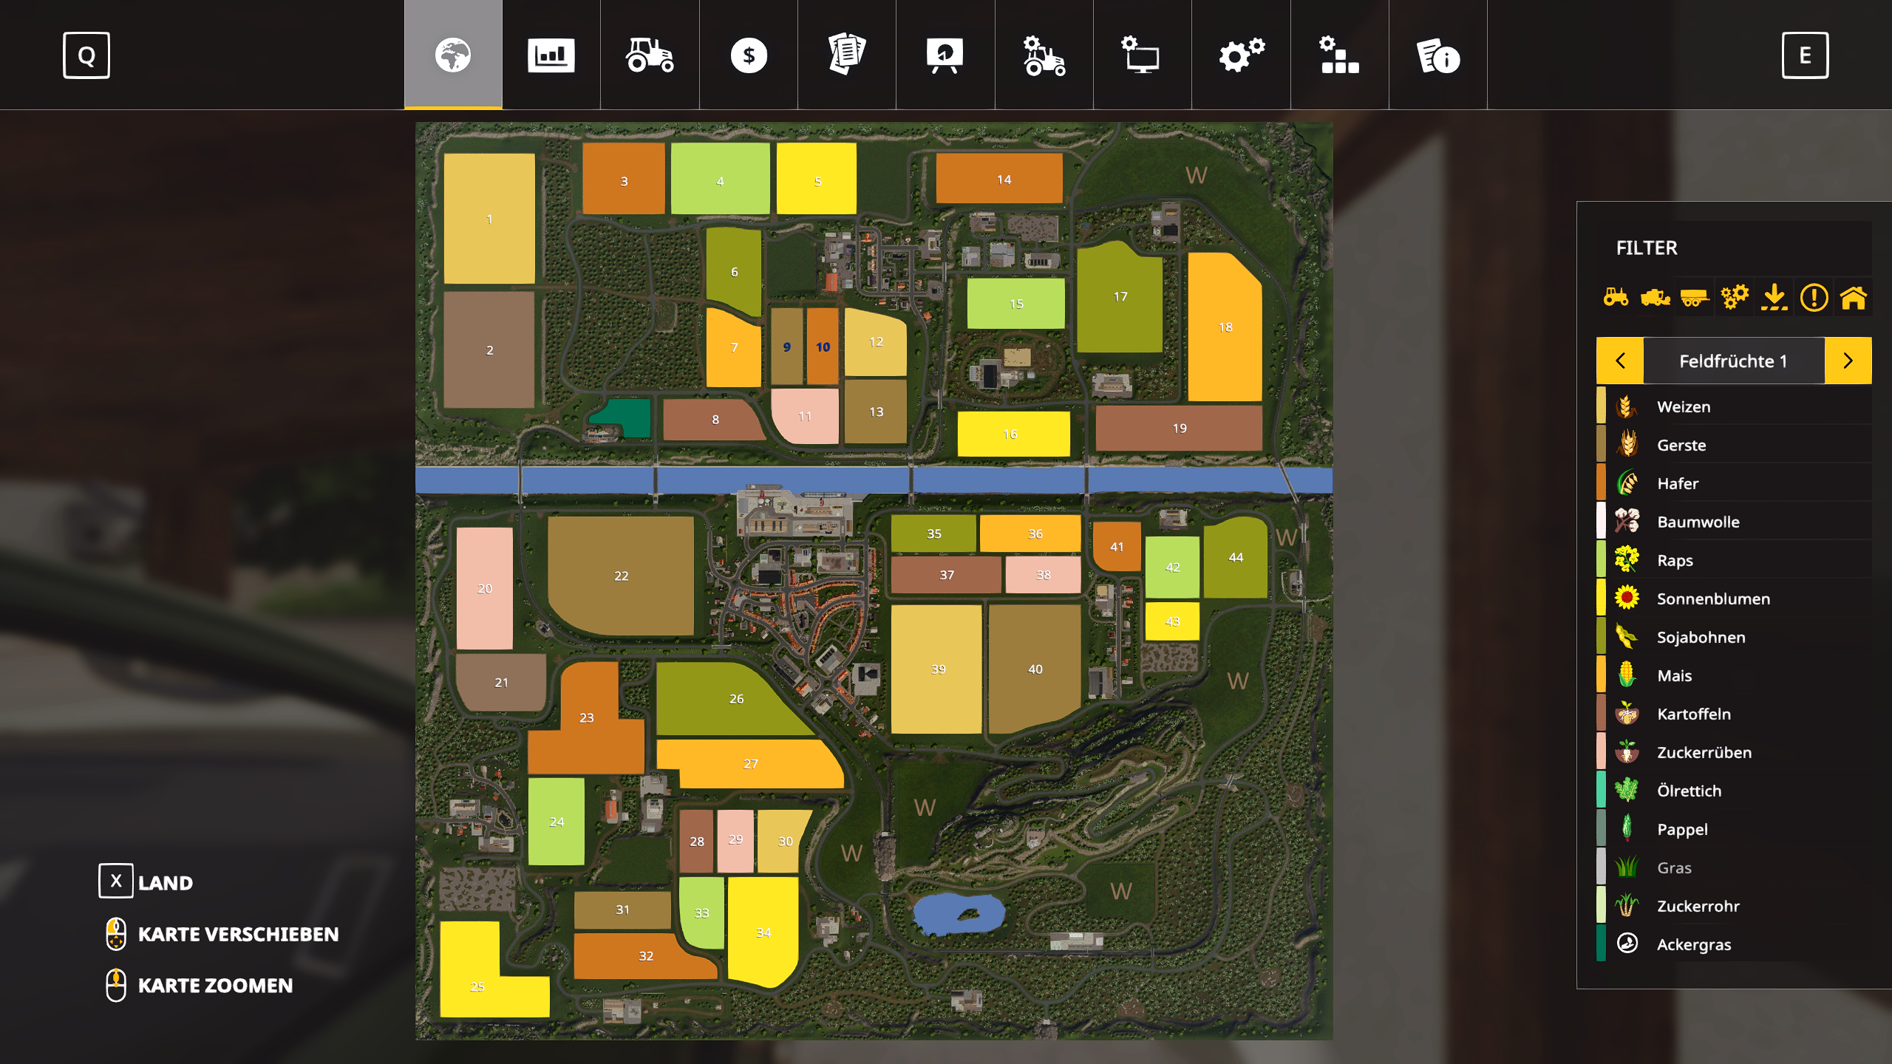
Task: Click the Zuckerrohr sugarcane icon
Action: (x=1627, y=906)
